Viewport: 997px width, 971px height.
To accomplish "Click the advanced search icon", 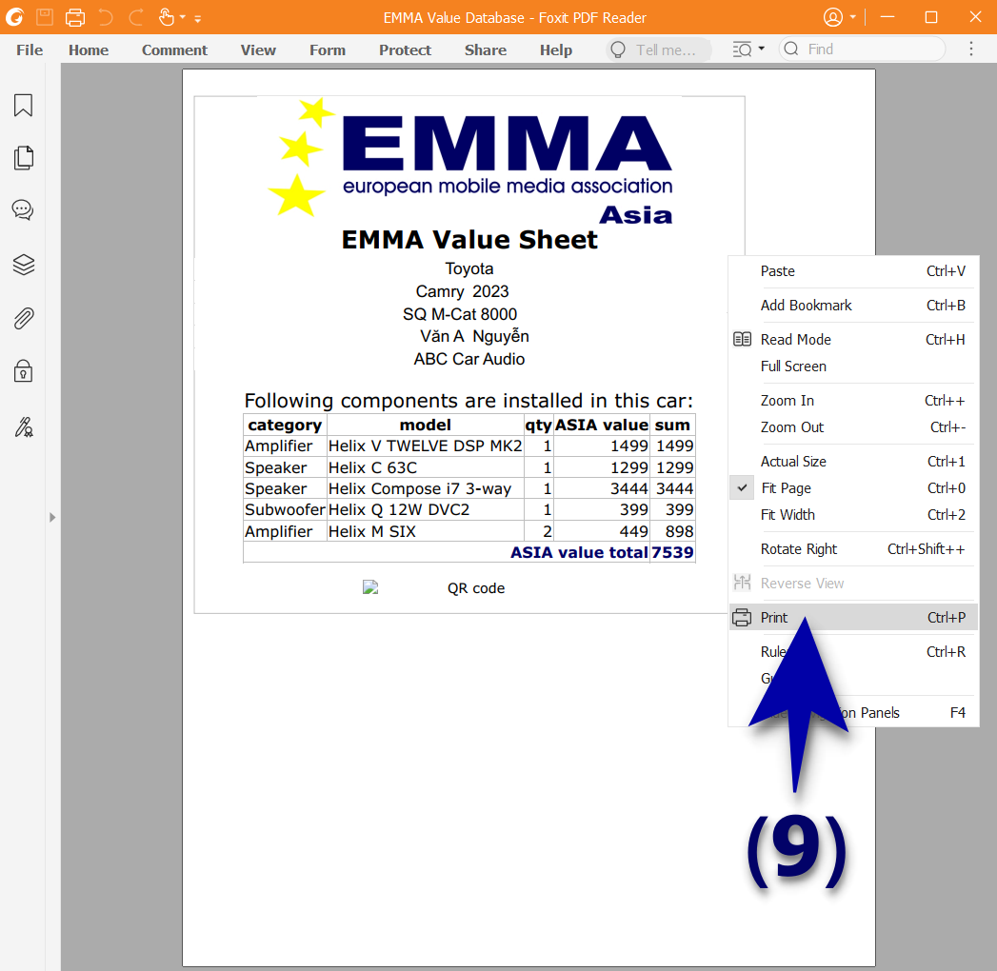I will (x=742, y=50).
